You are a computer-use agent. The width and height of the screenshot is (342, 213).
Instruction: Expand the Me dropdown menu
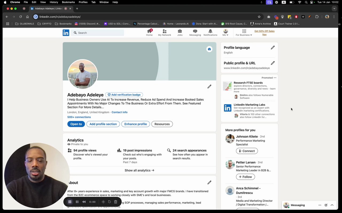[x=226, y=33]
